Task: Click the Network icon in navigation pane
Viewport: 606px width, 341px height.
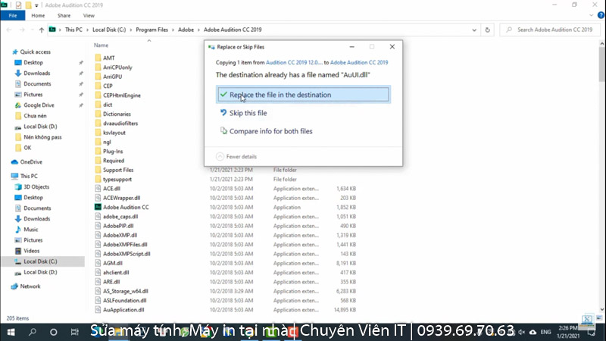Action: coord(14,286)
